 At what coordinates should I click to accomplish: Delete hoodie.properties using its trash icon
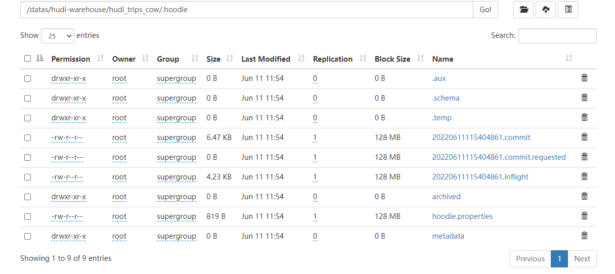pos(584,216)
